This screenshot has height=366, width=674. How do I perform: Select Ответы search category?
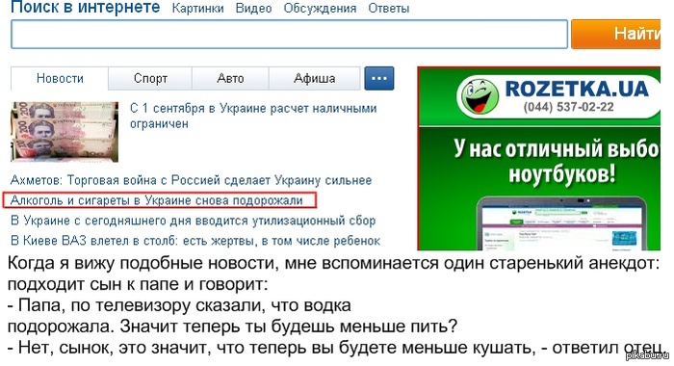coord(389,8)
